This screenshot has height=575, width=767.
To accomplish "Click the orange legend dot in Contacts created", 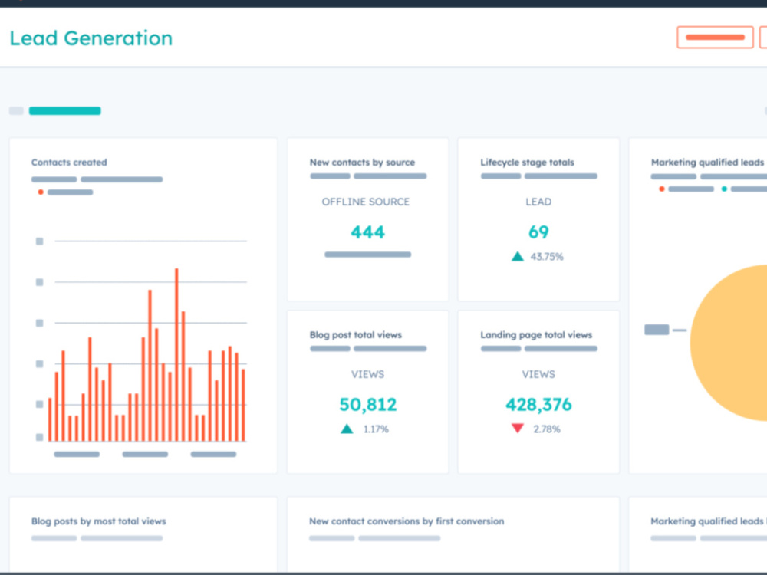I will (x=41, y=192).
